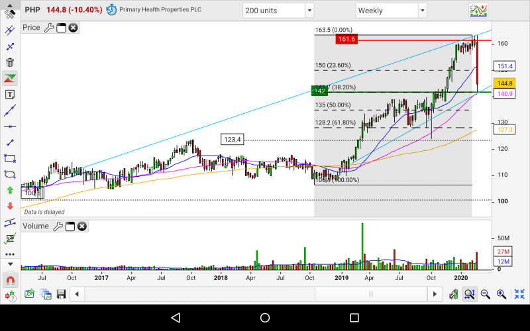Click the save floppy disk icon
530x331 pixels.
(x=62, y=294)
